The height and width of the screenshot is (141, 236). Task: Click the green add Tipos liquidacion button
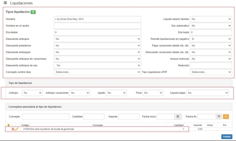[x=33, y=12]
